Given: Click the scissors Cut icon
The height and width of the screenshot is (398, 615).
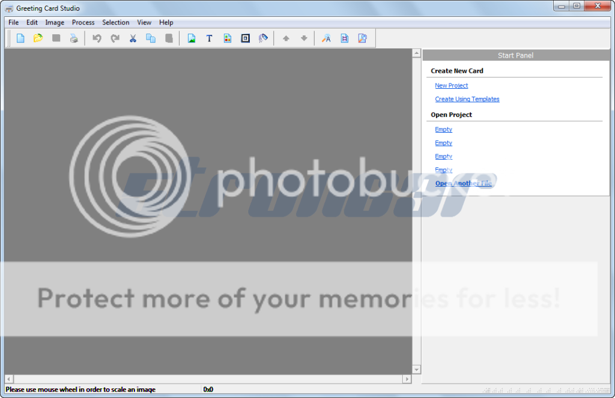Looking at the screenshot, I should click(x=133, y=38).
